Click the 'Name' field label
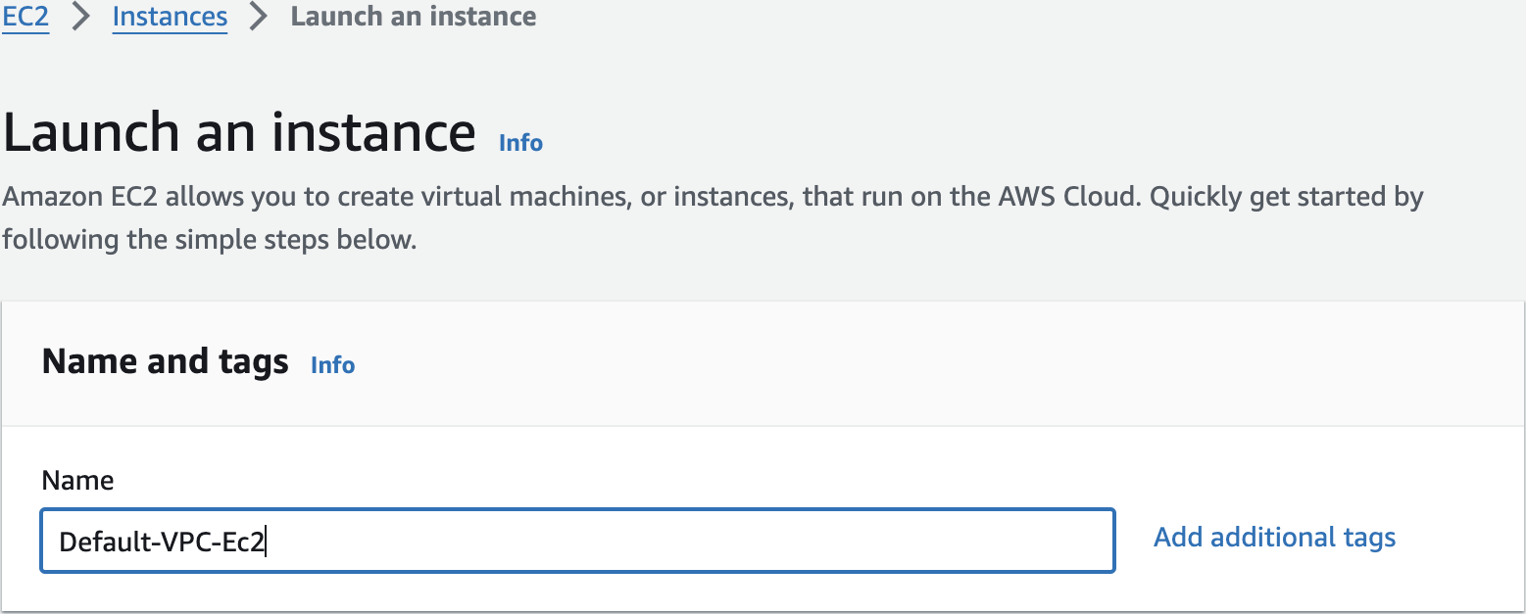This screenshot has height=614, width=1526. point(77,481)
